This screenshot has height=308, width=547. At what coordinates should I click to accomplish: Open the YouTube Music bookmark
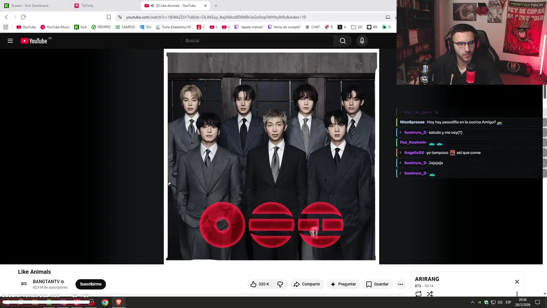pyautogui.click(x=55, y=27)
